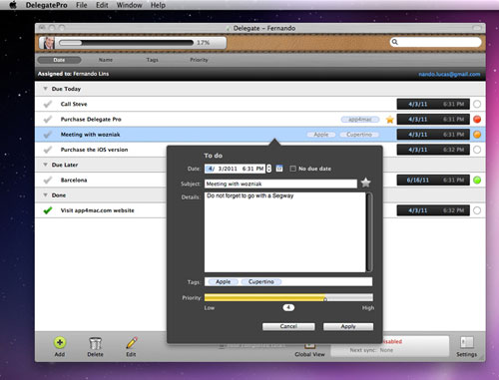Open the calendar picker next to date
The image size is (499, 380).
(279, 169)
